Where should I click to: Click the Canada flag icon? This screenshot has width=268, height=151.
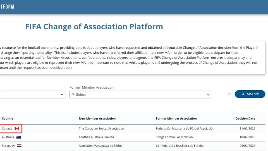point(17,129)
